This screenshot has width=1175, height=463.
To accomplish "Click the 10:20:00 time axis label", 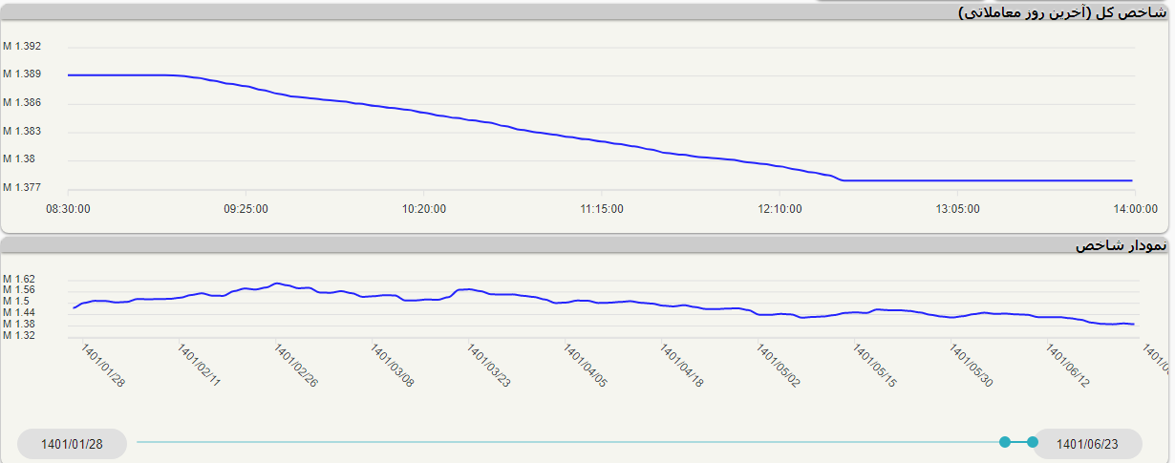I will point(424,209).
